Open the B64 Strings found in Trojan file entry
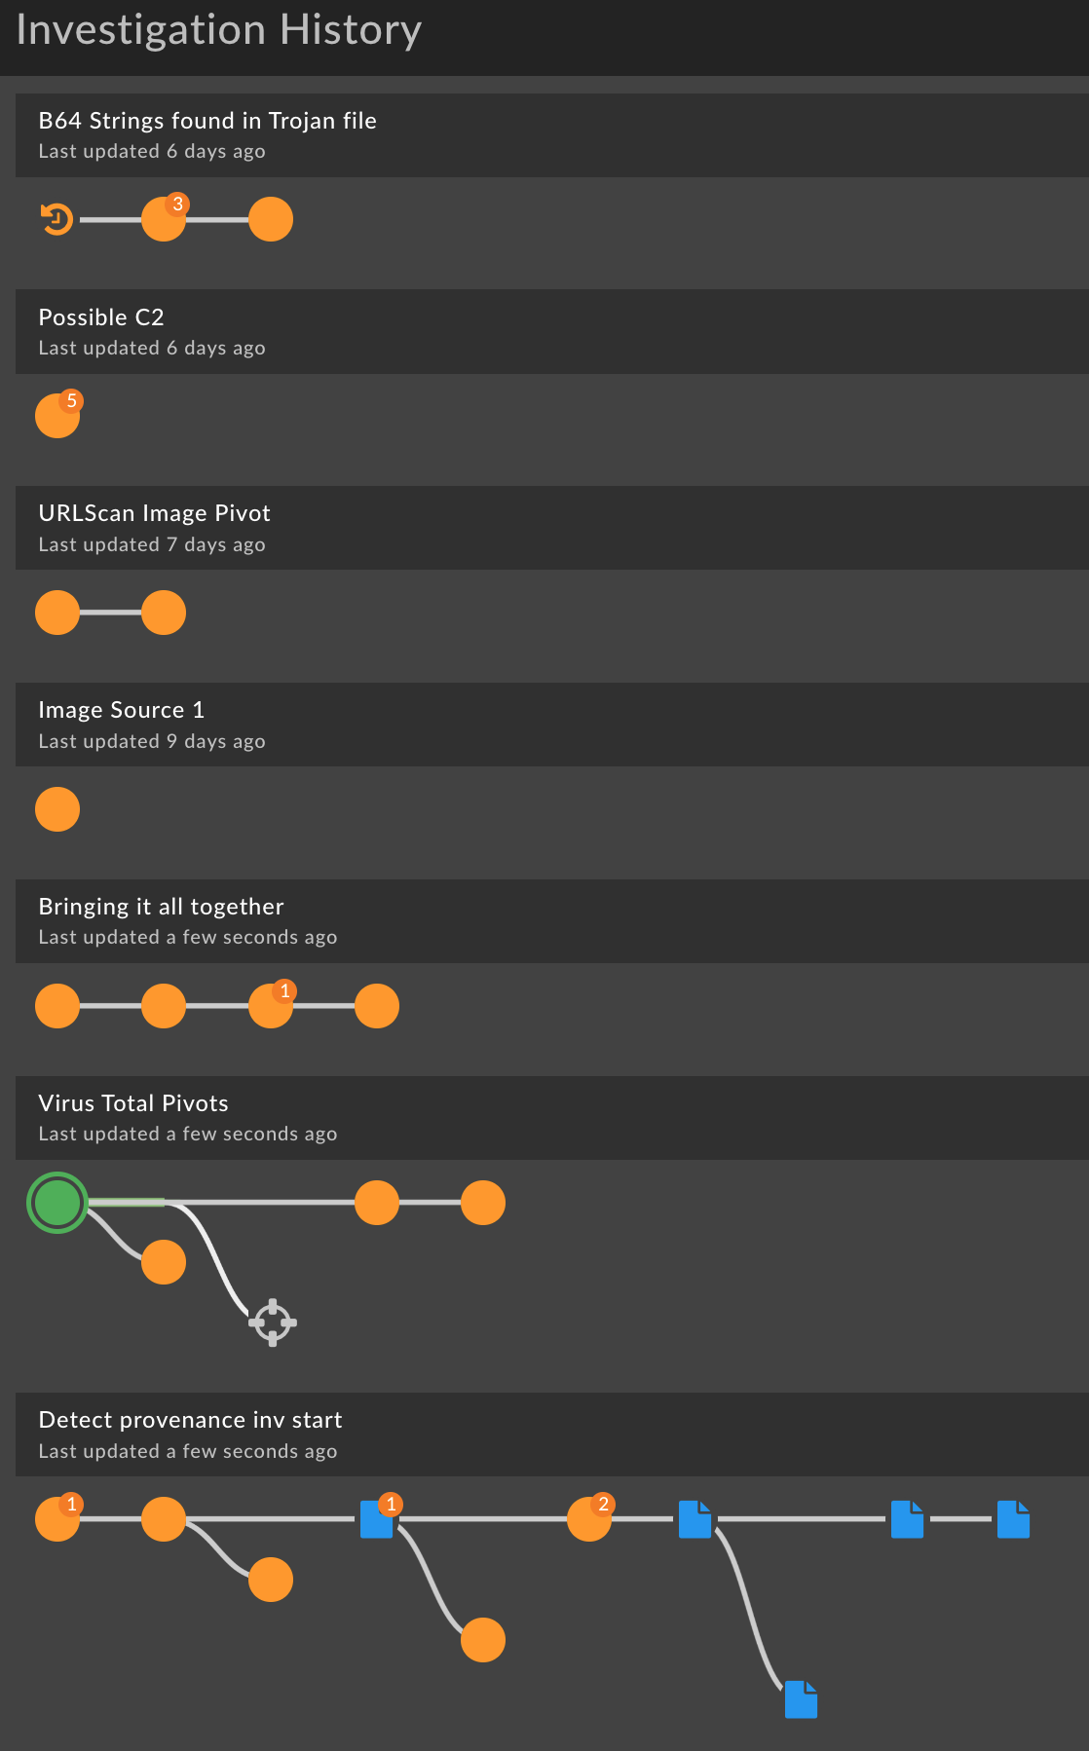The width and height of the screenshot is (1089, 1751). pyautogui.click(x=207, y=121)
